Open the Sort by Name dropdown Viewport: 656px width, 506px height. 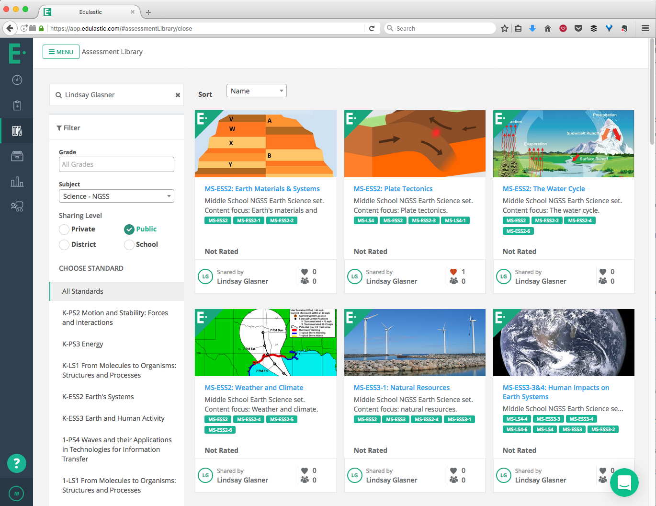(x=256, y=90)
